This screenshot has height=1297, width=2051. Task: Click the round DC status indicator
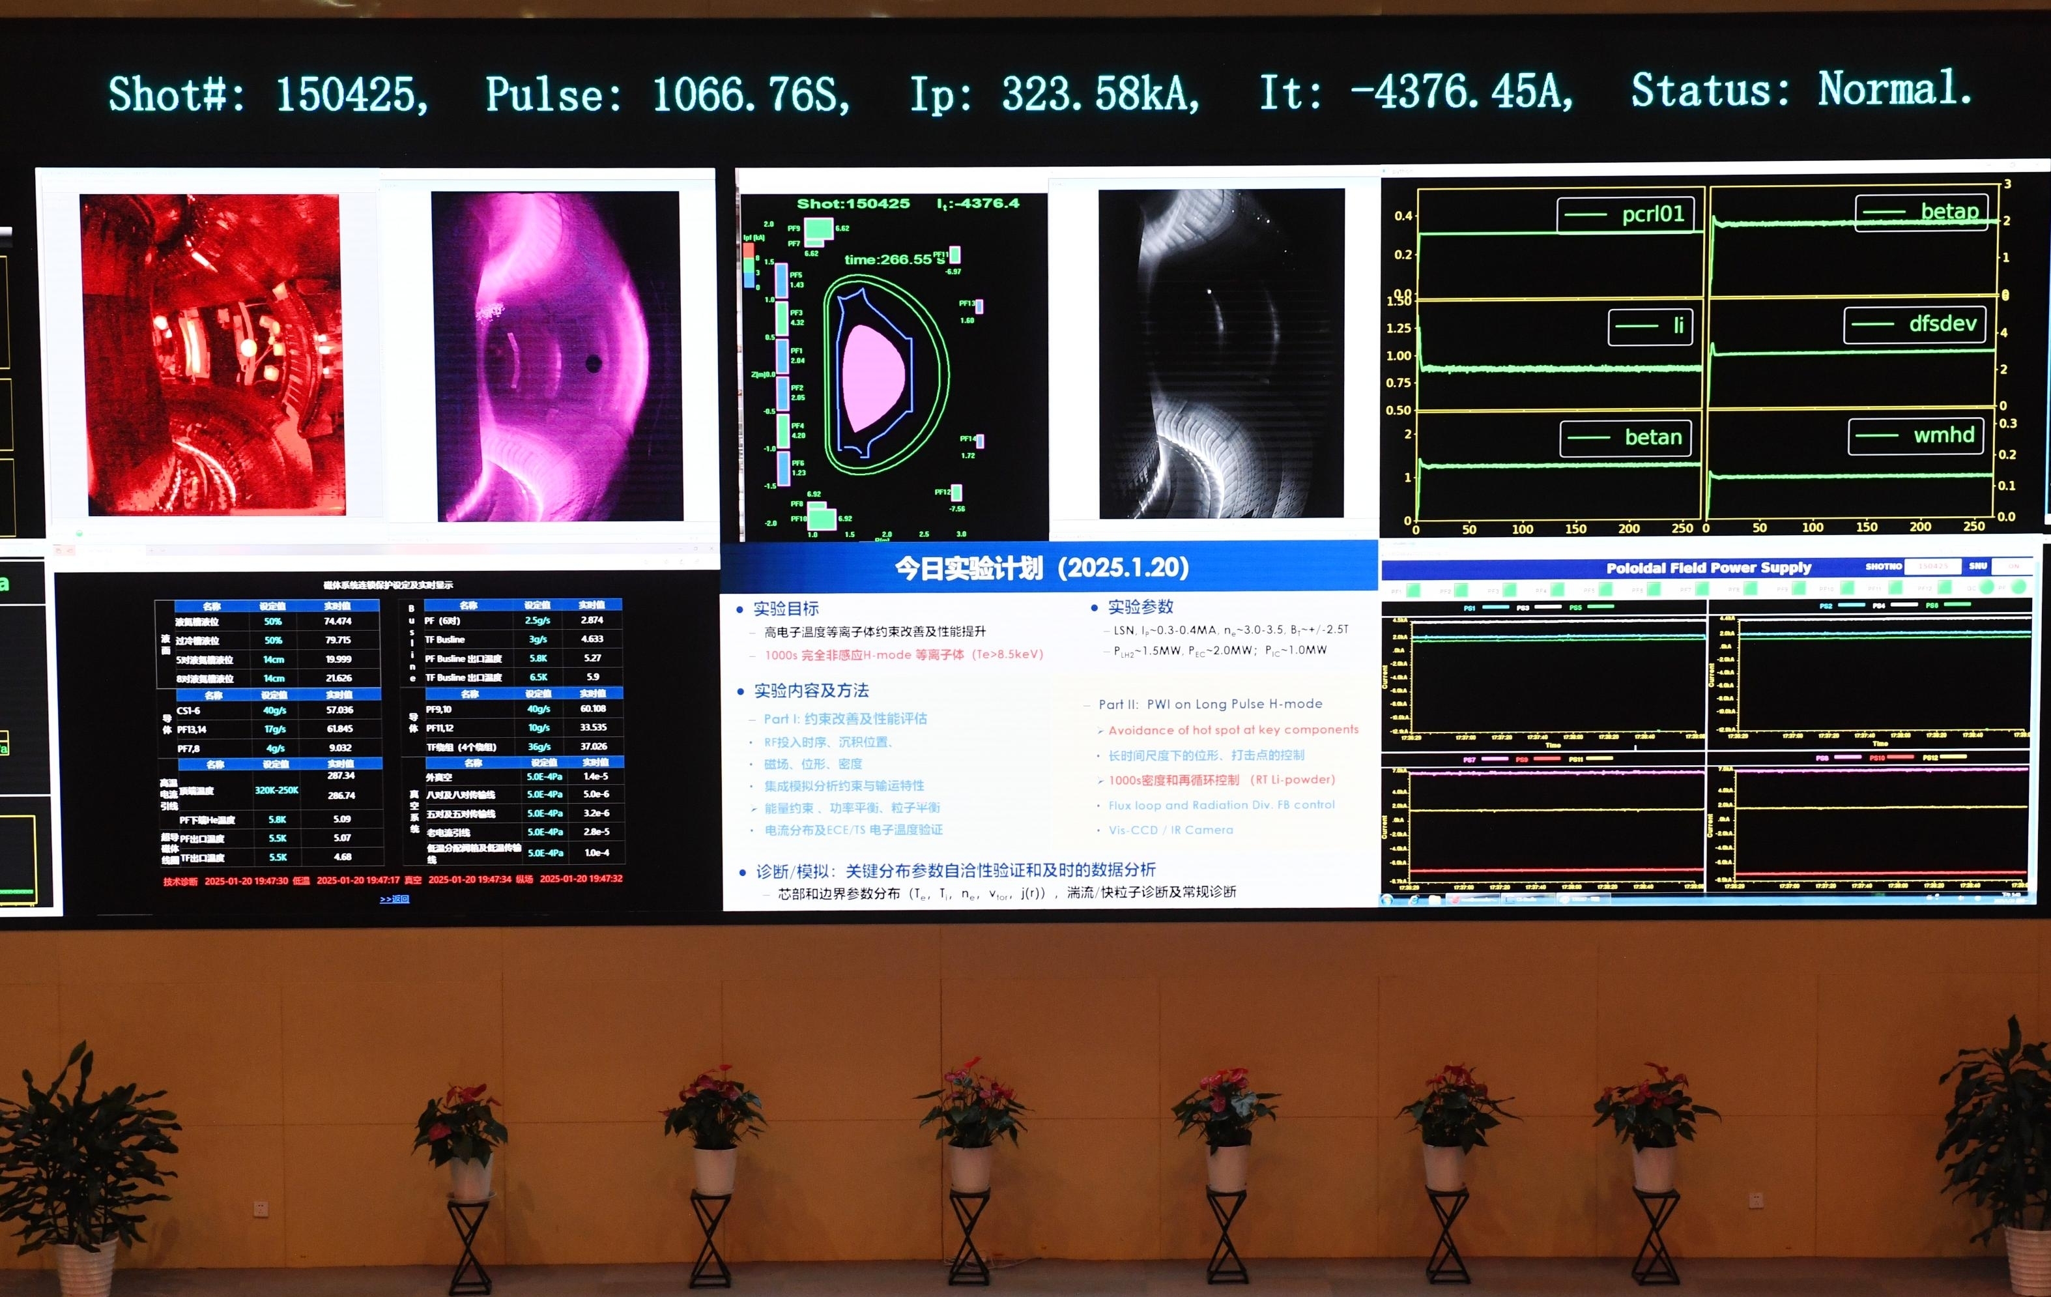coord(1987,587)
